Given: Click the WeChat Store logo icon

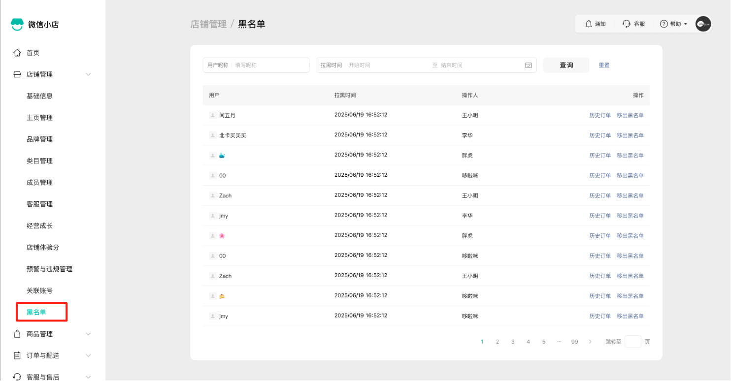Looking at the screenshot, I should (x=17, y=25).
